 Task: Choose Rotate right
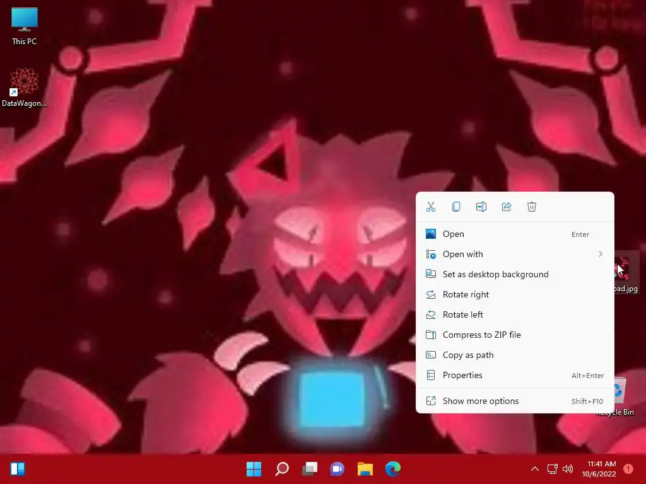pyautogui.click(x=515, y=294)
